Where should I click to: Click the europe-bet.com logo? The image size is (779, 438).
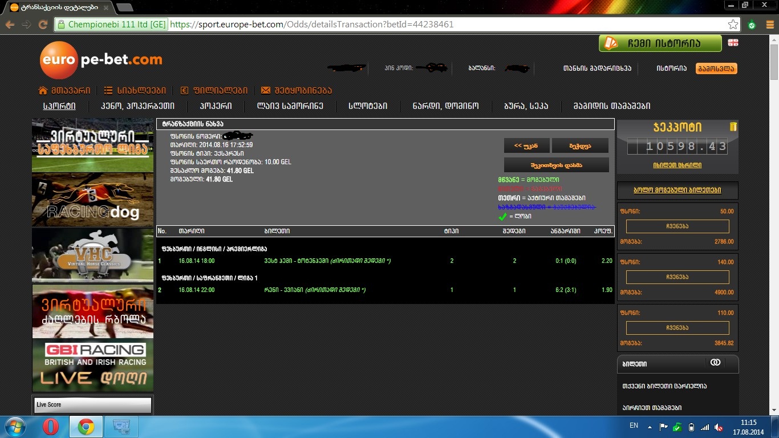(x=102, y=60)
